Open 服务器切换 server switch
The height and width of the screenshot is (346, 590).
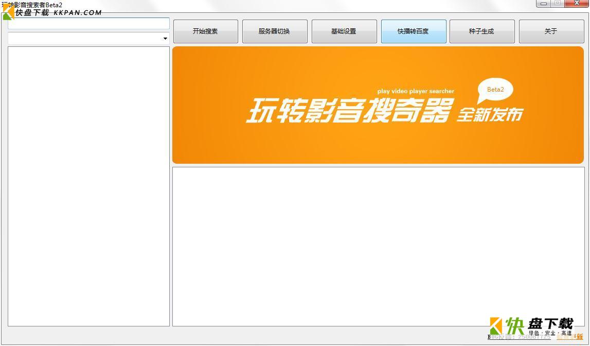pyautogui.click(x=275, y=31)
